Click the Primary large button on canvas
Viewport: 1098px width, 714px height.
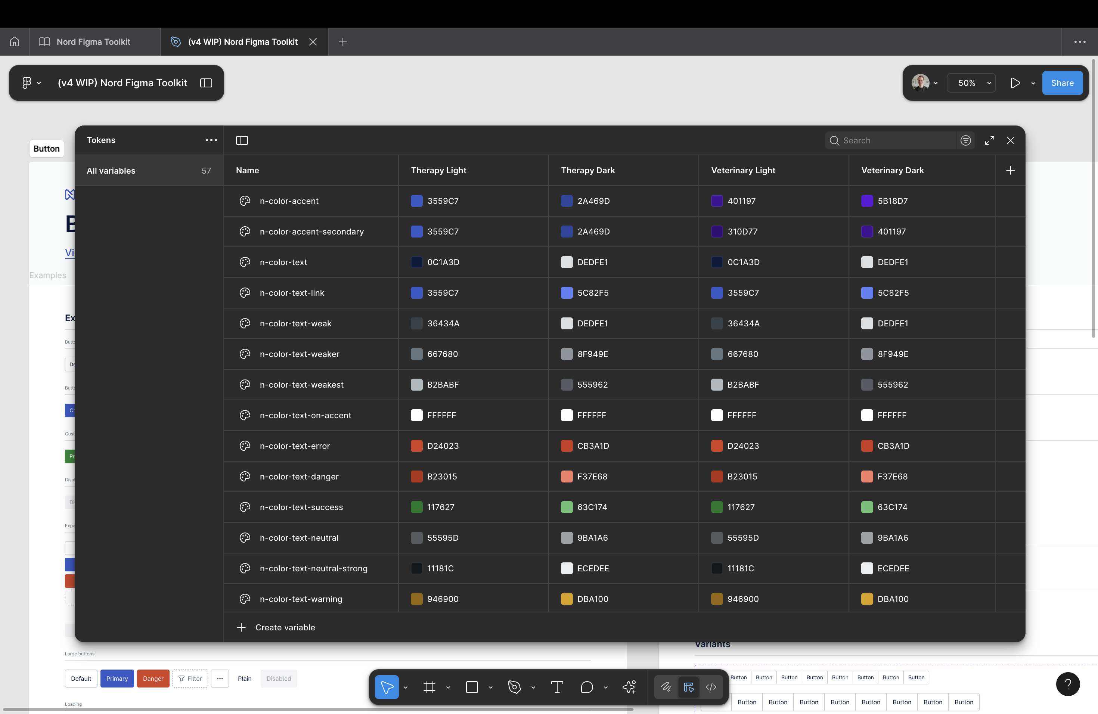[x=117, y=679]
